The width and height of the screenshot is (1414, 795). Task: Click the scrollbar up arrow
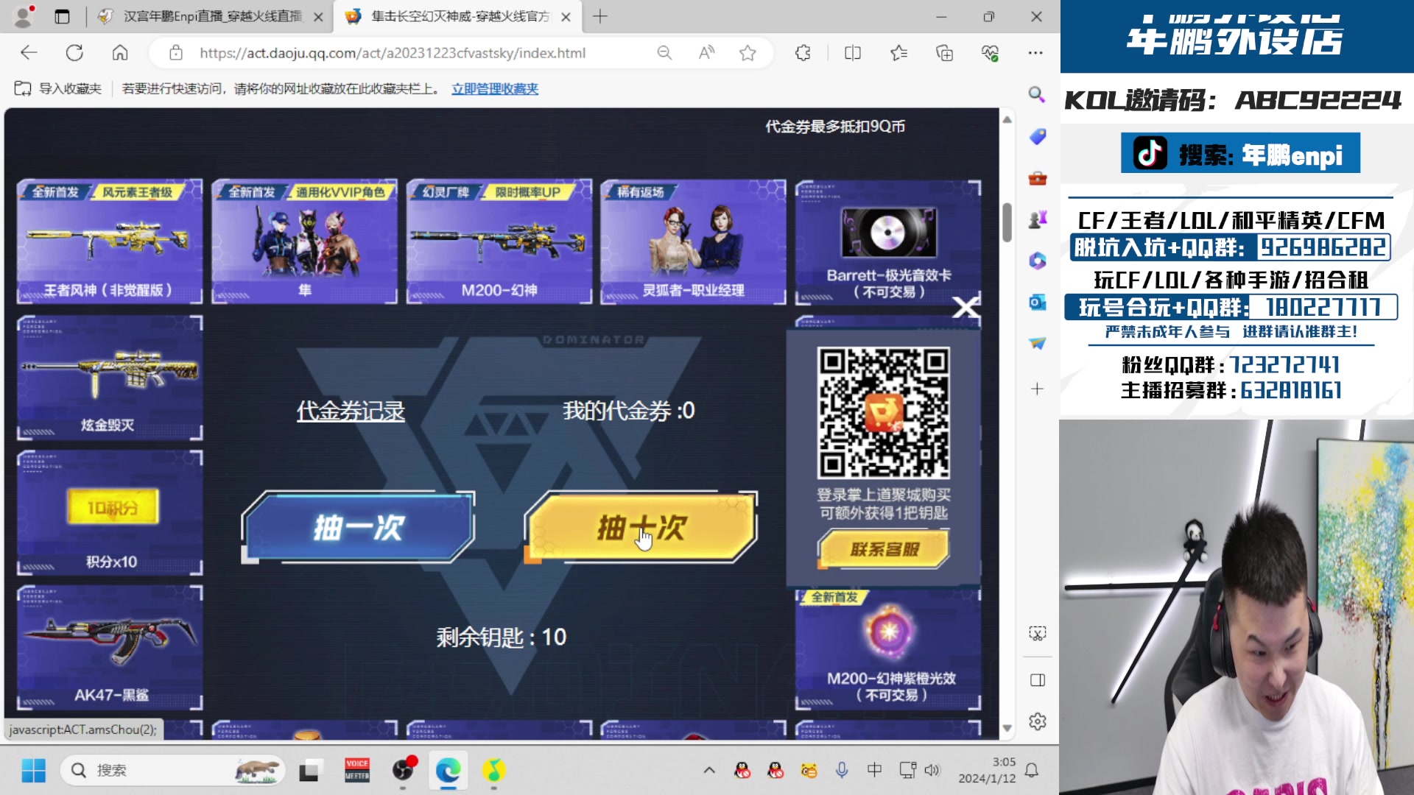coord(1007,119)
